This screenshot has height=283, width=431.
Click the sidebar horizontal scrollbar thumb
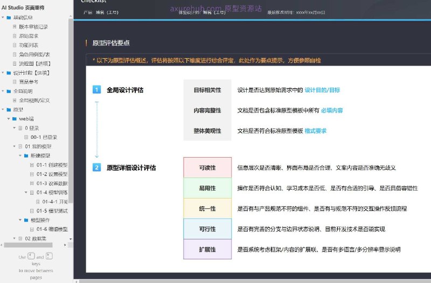click(29, 245)
